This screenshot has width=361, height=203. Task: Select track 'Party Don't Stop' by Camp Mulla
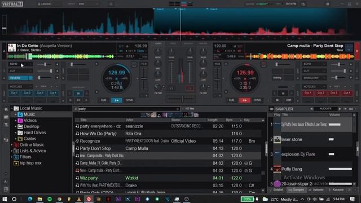point(168,148)
